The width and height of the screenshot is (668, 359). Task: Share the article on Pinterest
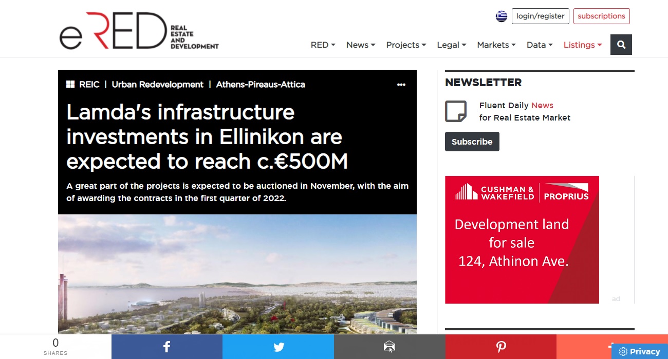click(x=501, y=347)
